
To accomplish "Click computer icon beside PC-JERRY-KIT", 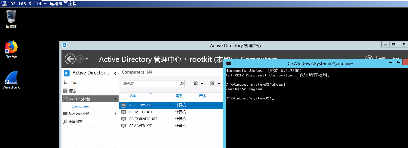I will point(123,105).
